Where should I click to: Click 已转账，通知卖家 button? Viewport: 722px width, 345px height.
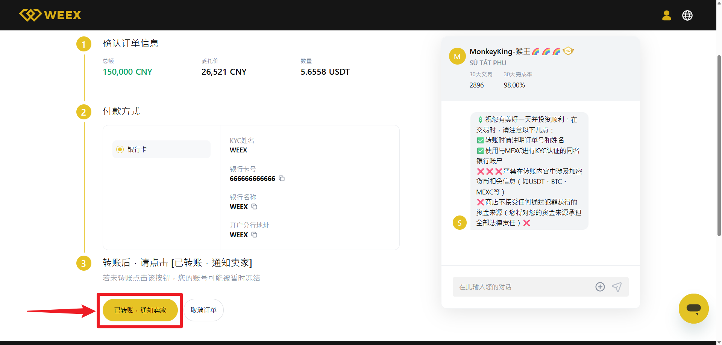coord(140,310)
